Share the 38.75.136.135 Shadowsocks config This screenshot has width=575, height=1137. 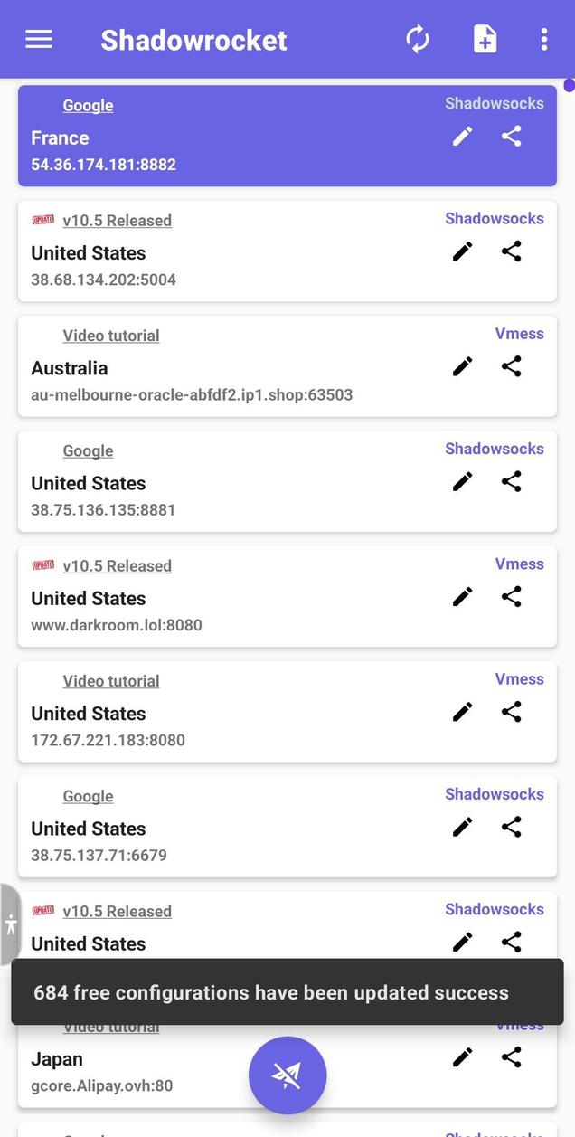[x=511, y=481]
